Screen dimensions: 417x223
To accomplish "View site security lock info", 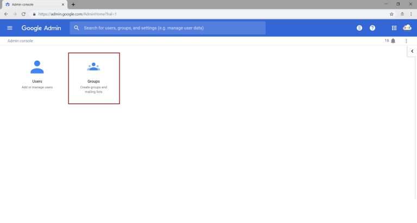I will [34, 14].
